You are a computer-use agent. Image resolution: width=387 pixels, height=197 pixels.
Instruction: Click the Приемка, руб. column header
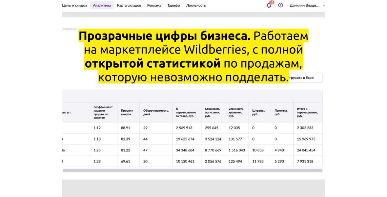(x=282, y=113)
